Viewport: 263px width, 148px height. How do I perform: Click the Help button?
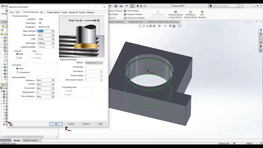coord(100,124)
